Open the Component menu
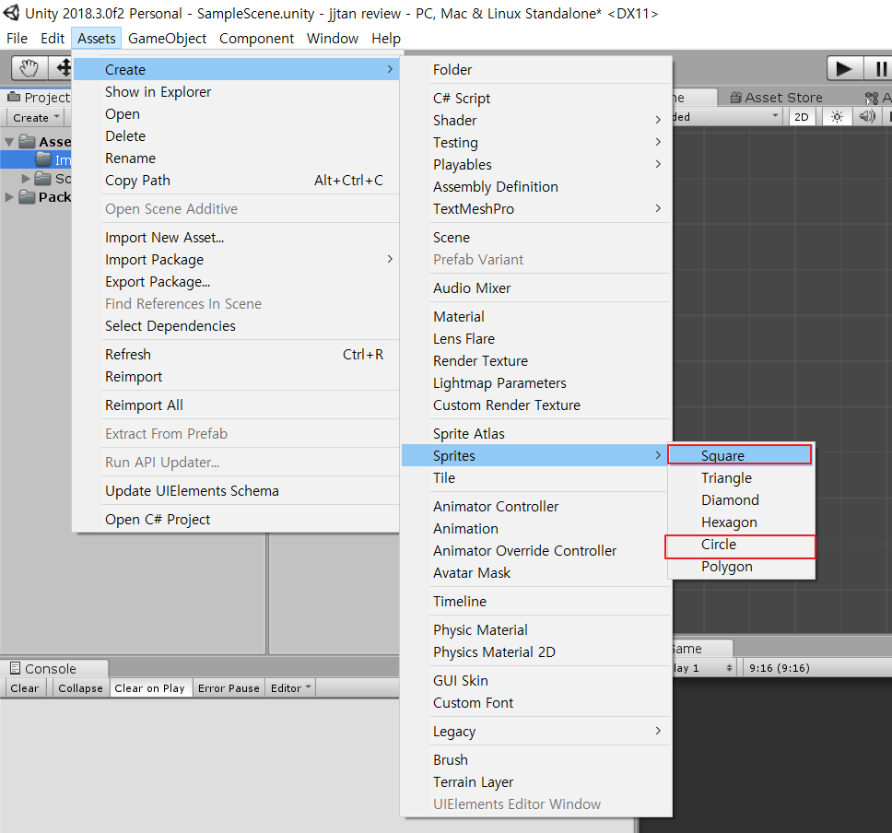The height and width of the screenshot is (833, 892). point(256,38)
